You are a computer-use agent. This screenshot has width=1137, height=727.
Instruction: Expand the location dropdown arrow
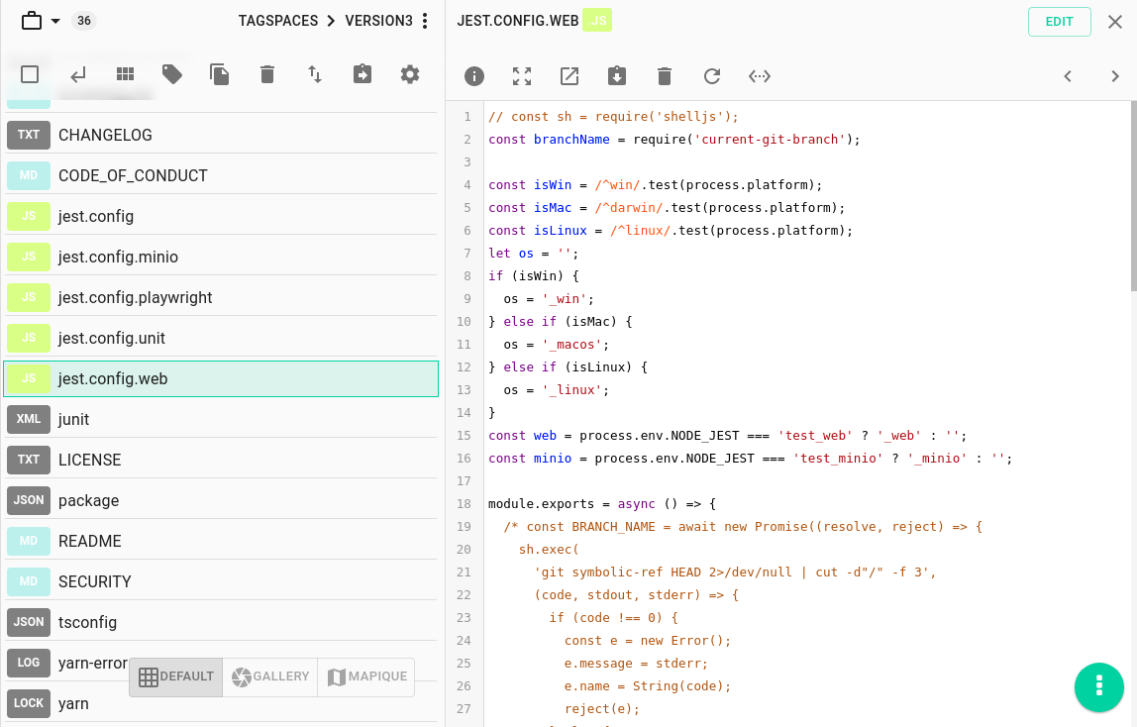[x=55, y=21]
